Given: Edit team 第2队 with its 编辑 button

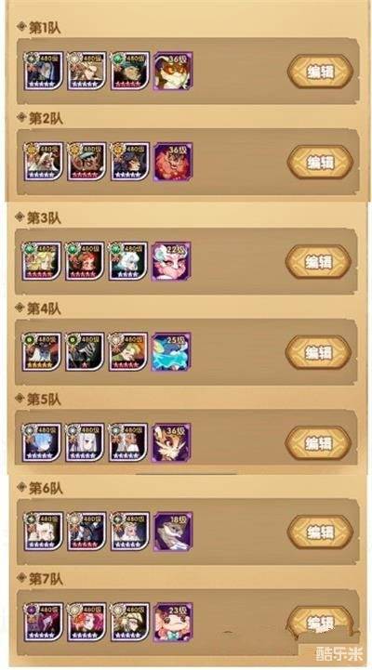Looking at the screenshot, I should [320, 162].
